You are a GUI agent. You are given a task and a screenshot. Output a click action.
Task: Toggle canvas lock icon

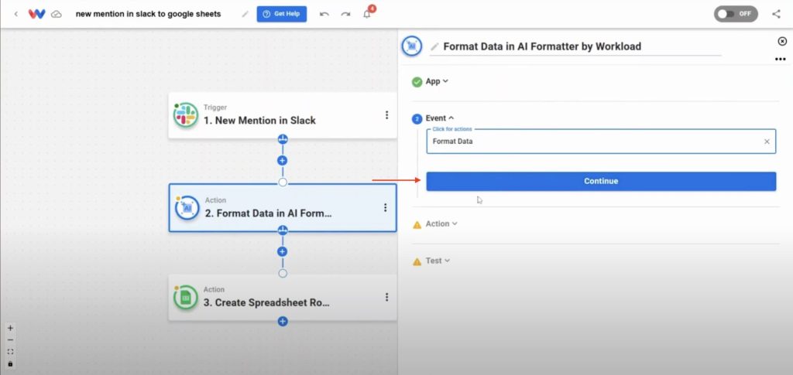11,364
